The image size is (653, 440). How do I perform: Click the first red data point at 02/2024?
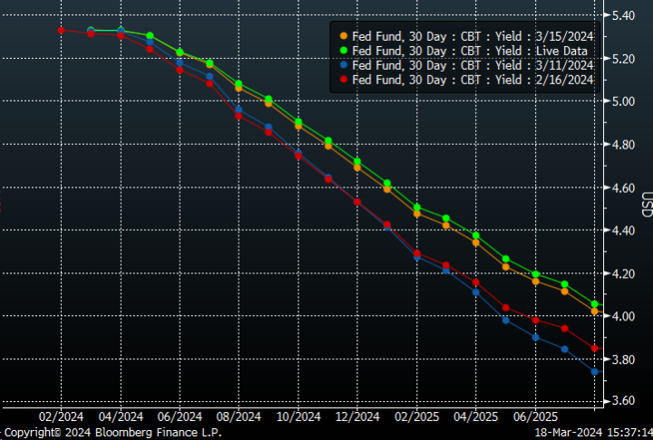click(62, 31)
